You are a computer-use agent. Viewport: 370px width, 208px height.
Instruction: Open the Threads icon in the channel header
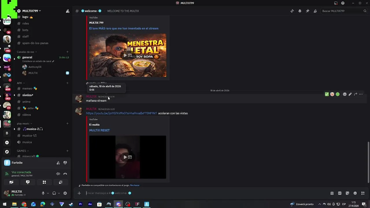(292, 11)
